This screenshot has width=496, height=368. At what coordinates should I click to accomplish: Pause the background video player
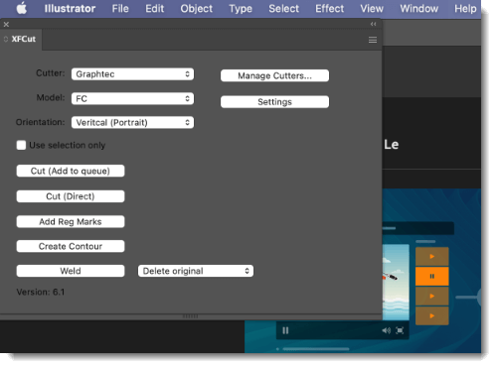(285, 330)
